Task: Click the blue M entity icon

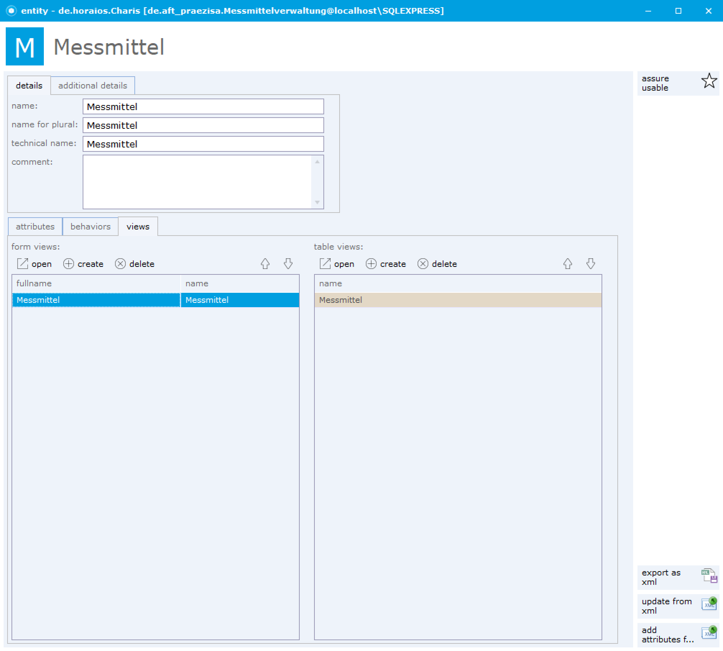Action: point(25,46)
